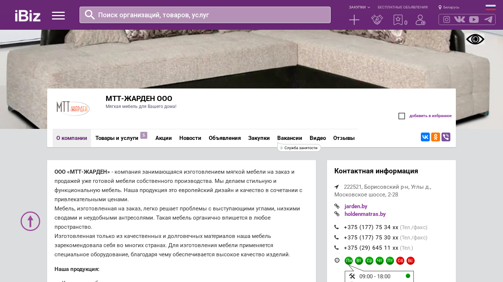
Task: Switch language via Russian flag
Action: pos(490,7)
